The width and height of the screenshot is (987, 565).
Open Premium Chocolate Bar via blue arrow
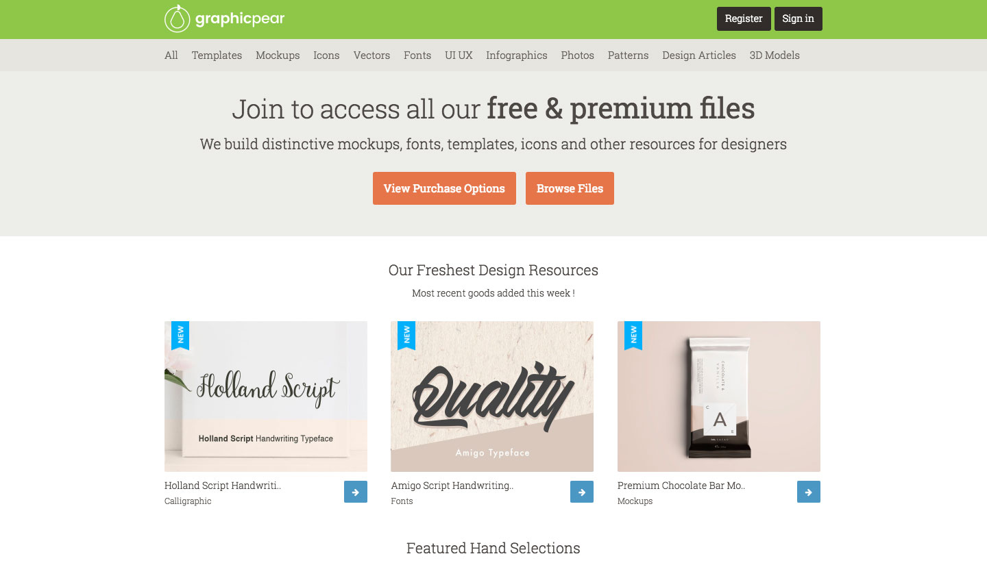[809, 492]
